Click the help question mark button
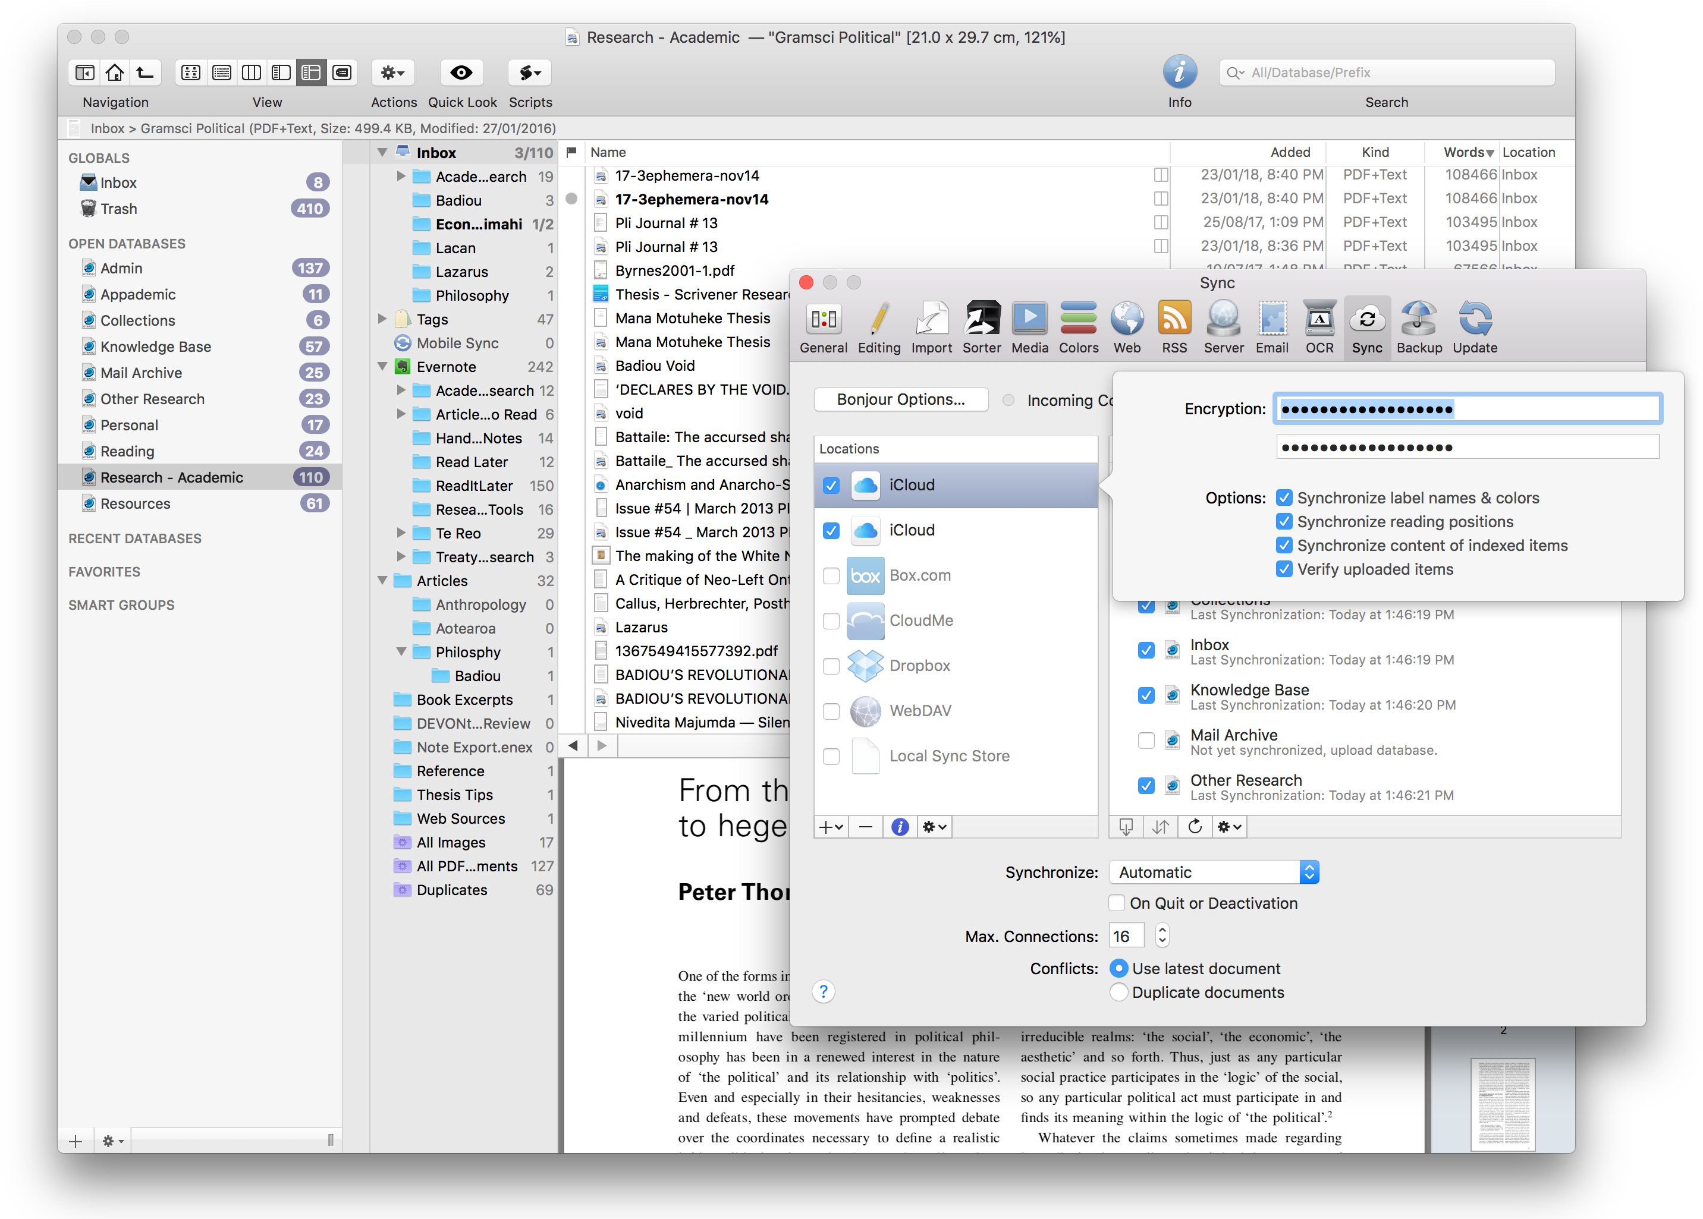 coord(823,991)
